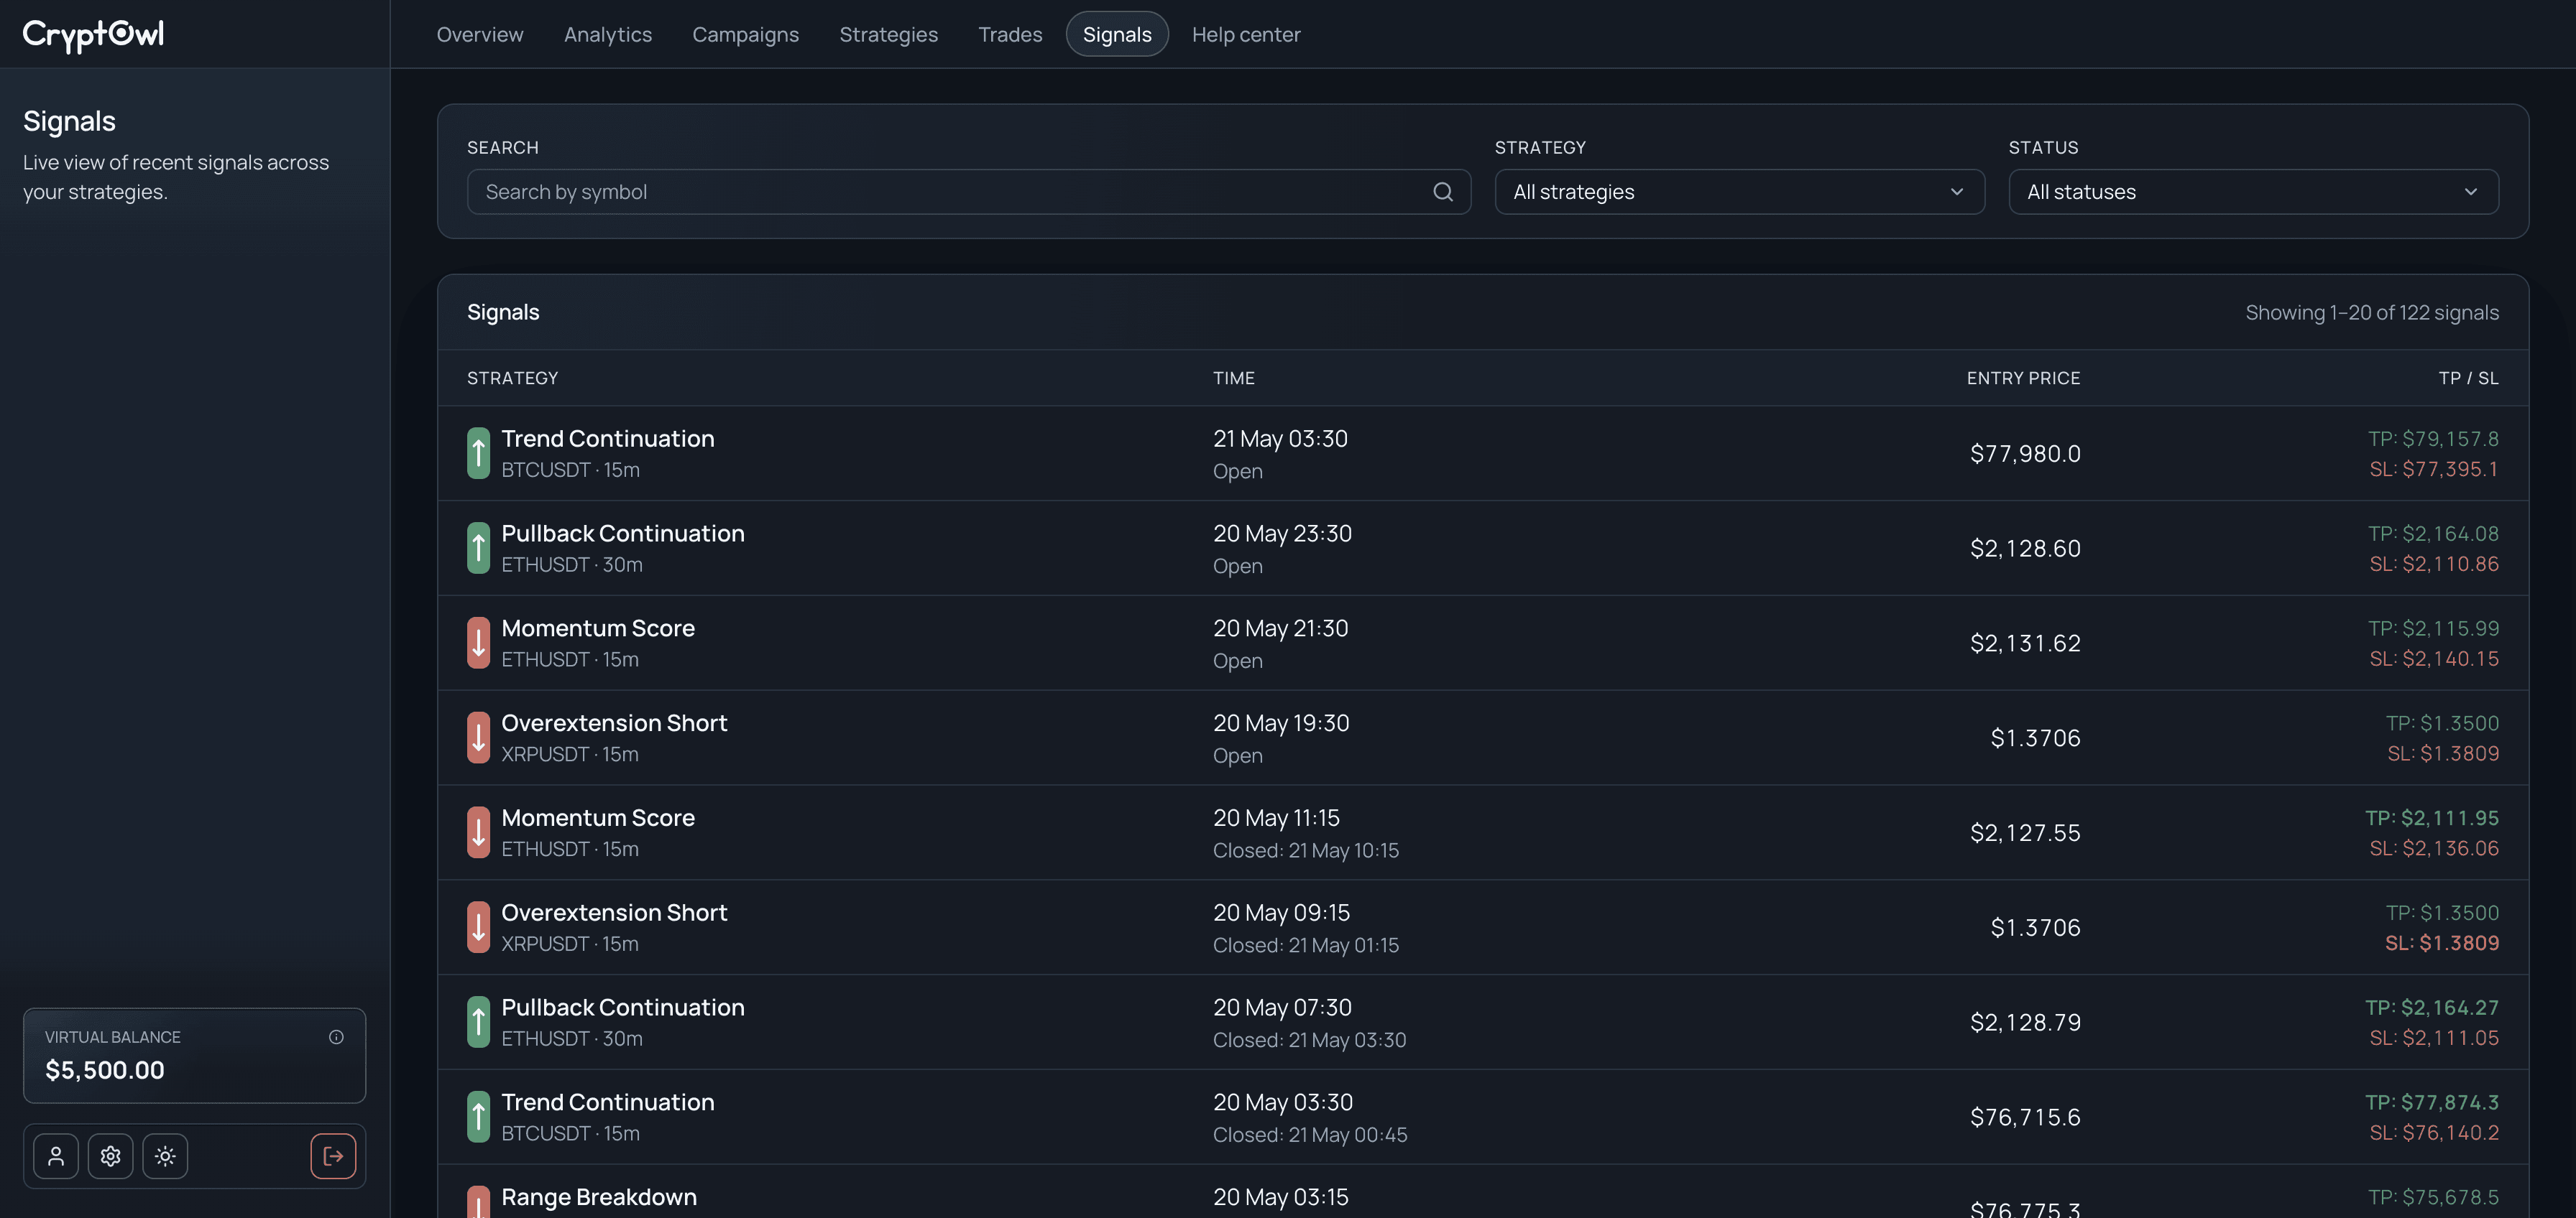Click the 'Range Breakdown' strategy name

tap(599, 1197)
